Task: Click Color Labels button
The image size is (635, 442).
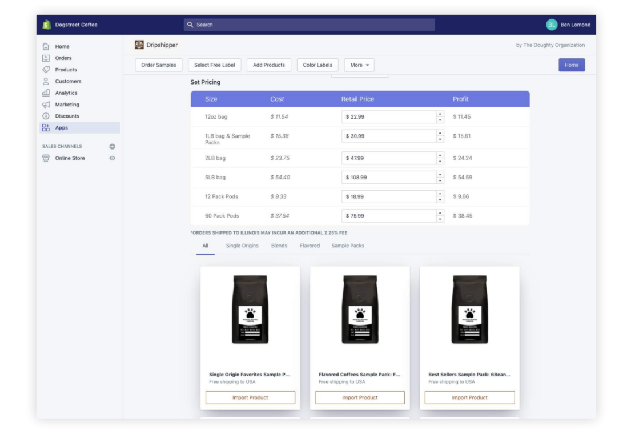Action: point(317,65)
